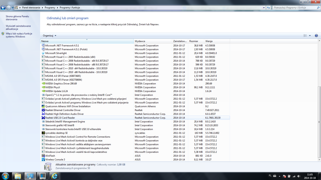The height and width of the screenshot is (180, 321).
Task: Click syncables desktop SE icon
Action: tap(43, 133)
